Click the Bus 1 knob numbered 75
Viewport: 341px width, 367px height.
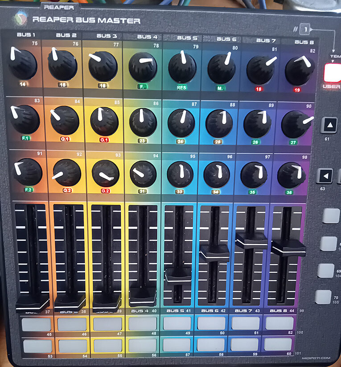click(x=23, y=63)
